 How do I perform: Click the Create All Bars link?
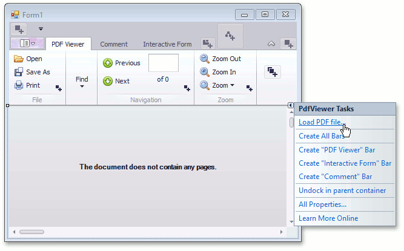point(321,136)
